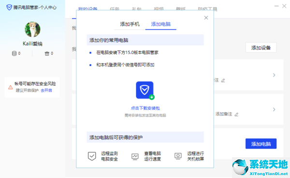The image size is (290, 178).
Task: Click the coins stack icon
Action: click(x=14, y=54)
